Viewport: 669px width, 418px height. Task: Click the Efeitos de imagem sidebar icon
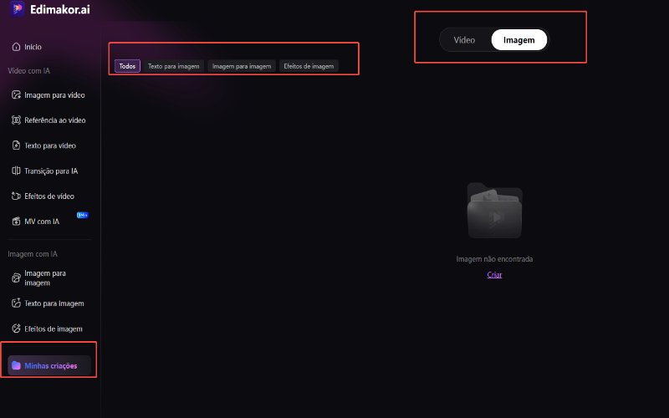[16, 329]
